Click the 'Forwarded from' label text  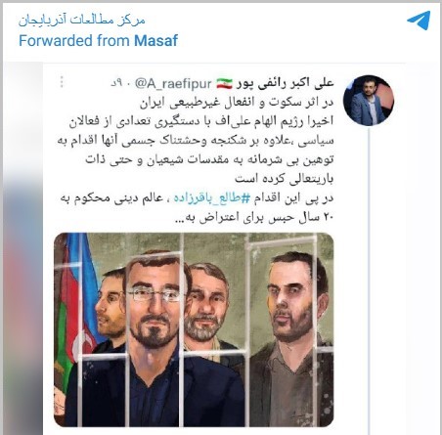[x=75, y=41]
